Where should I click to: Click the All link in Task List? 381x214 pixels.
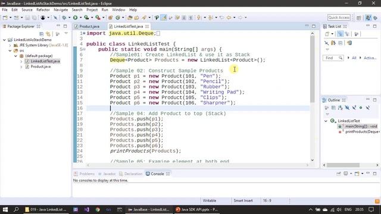coord(354,58)
